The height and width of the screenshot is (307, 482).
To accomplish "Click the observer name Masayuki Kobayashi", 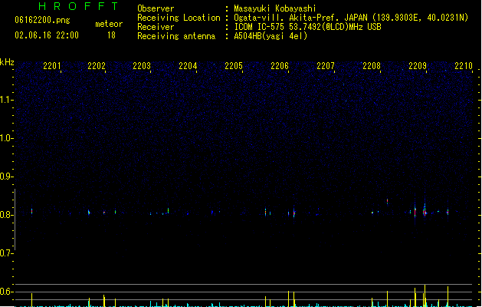I will pyautogui.click(x=275, y=8).
